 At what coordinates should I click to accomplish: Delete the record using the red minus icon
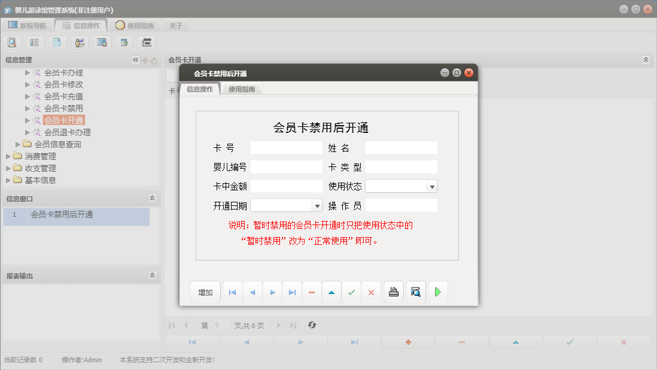(311, 292)
